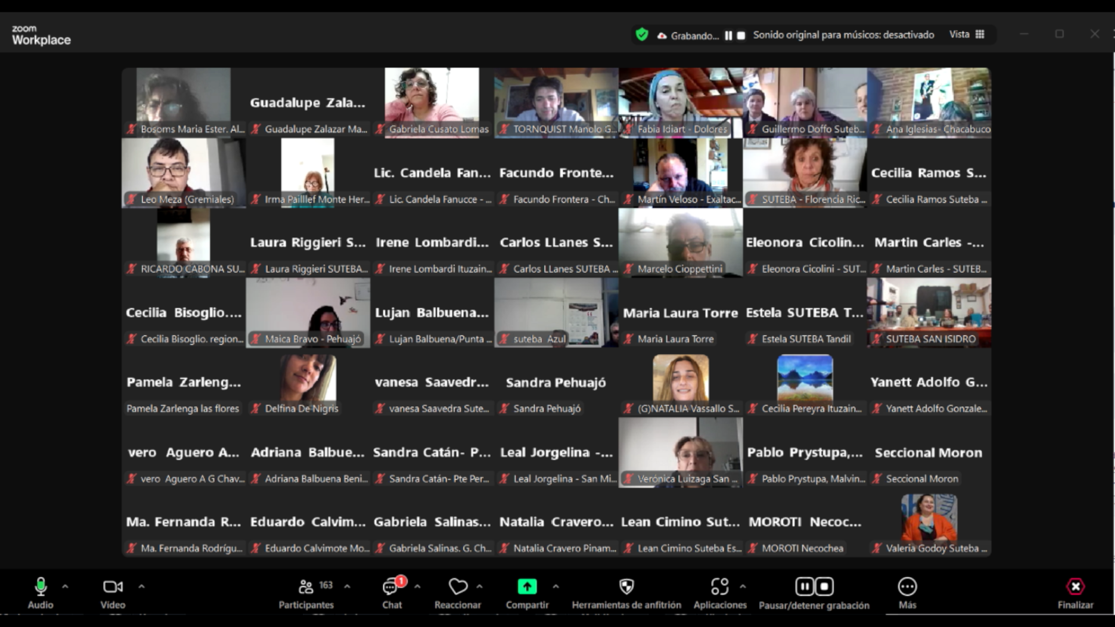Expand the audio options chevron
Viewport: 1115px width, 627px height.
click(65, 587)
